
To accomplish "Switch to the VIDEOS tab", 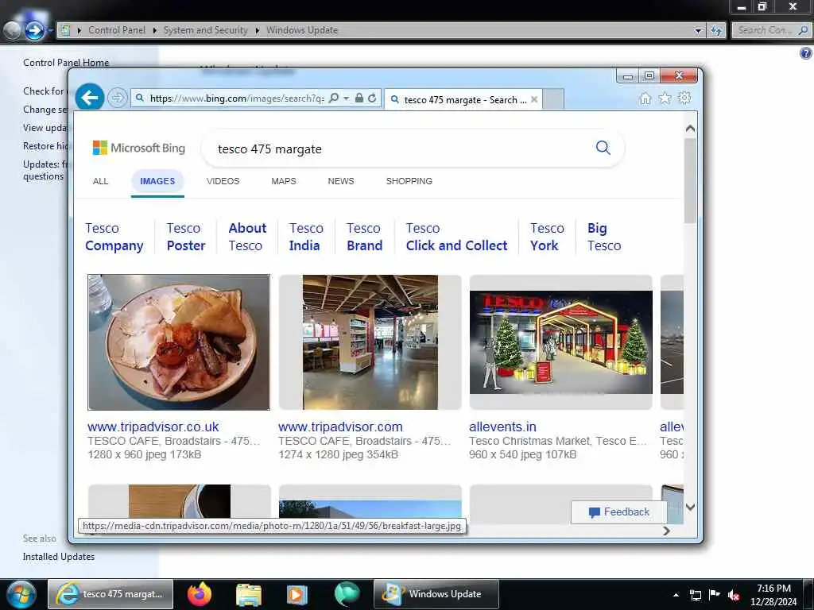I will pyautogui.click(x=223, y=181).
